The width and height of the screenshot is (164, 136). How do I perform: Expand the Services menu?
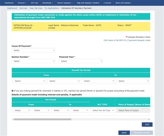coord(22,3)
